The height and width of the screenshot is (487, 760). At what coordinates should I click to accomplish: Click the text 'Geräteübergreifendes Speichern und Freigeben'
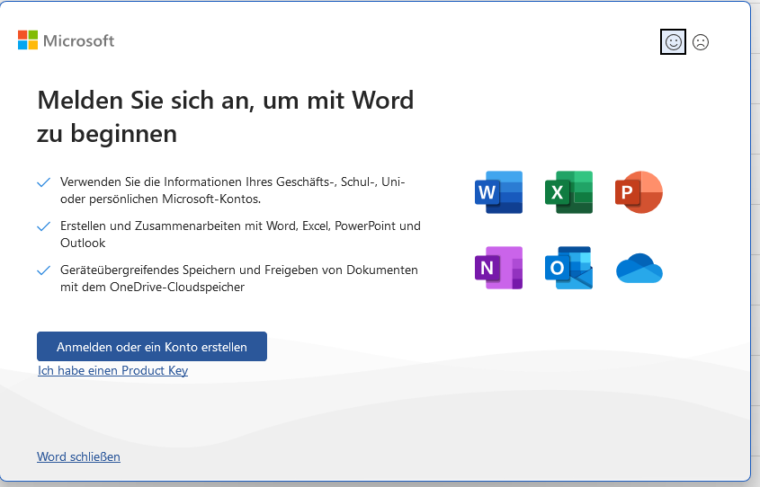[189, 270]
